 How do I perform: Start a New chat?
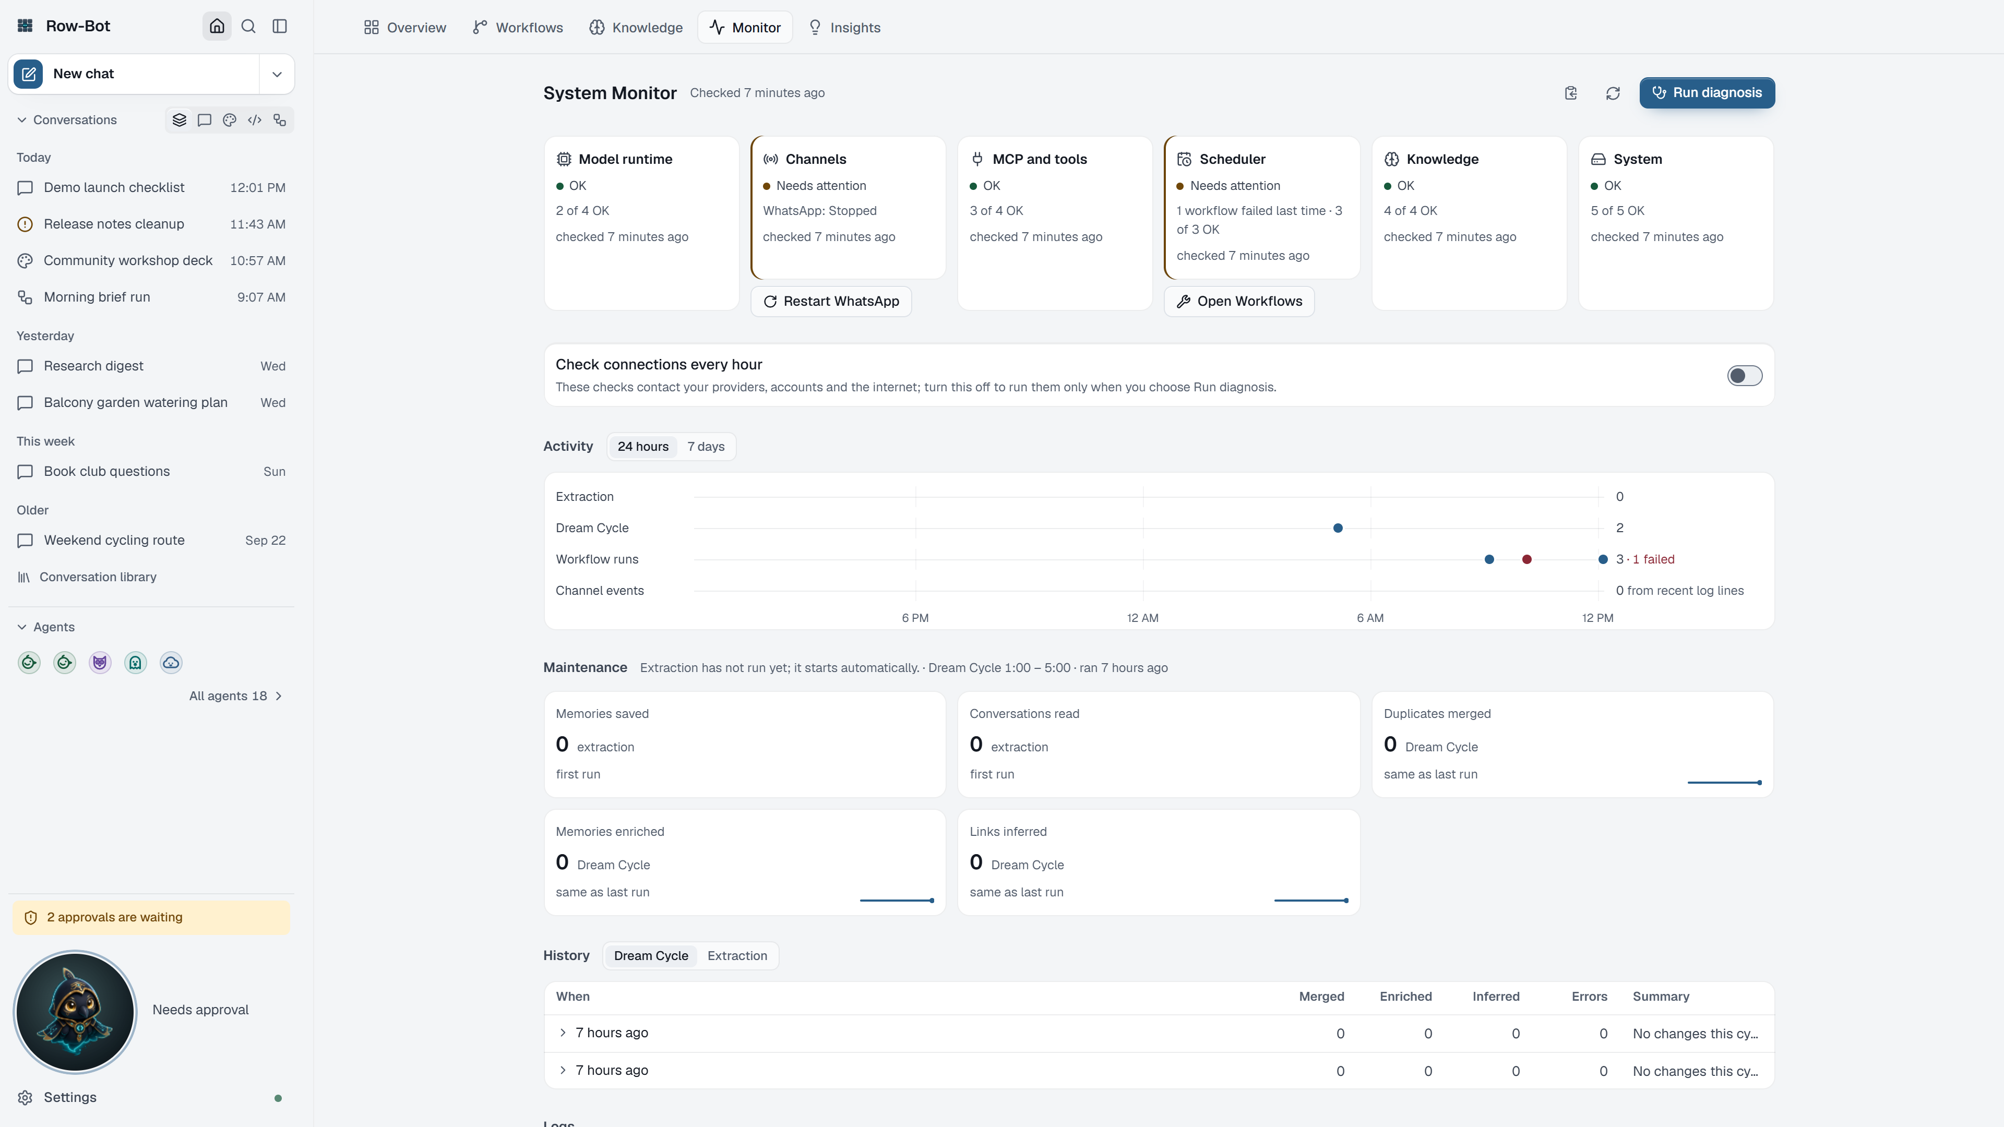134,74
